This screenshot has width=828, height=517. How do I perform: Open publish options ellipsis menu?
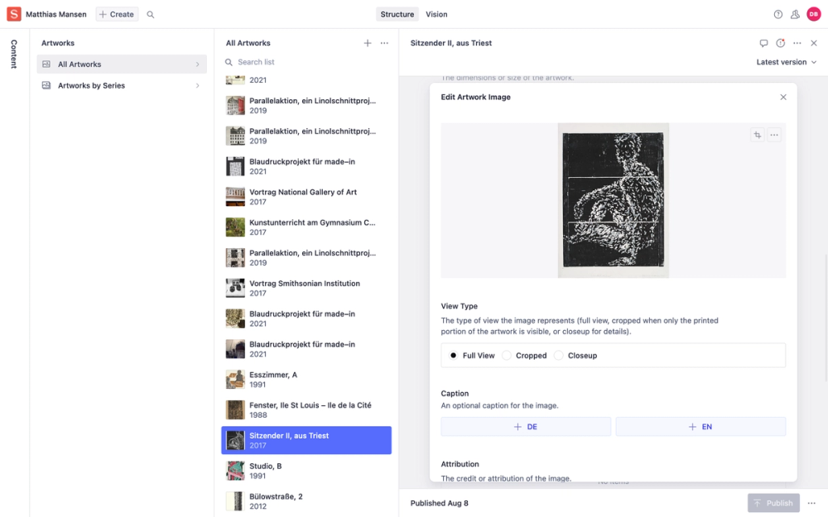pos(811,503)
